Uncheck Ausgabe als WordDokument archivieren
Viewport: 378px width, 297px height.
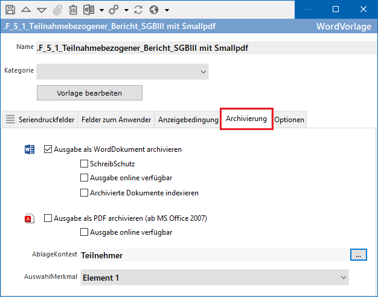tap(49, 149)
